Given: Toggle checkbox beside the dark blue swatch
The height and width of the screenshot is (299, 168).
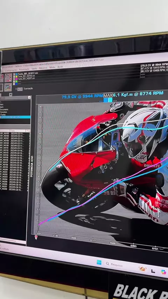Looking at the screenshot, I should 14,84.
